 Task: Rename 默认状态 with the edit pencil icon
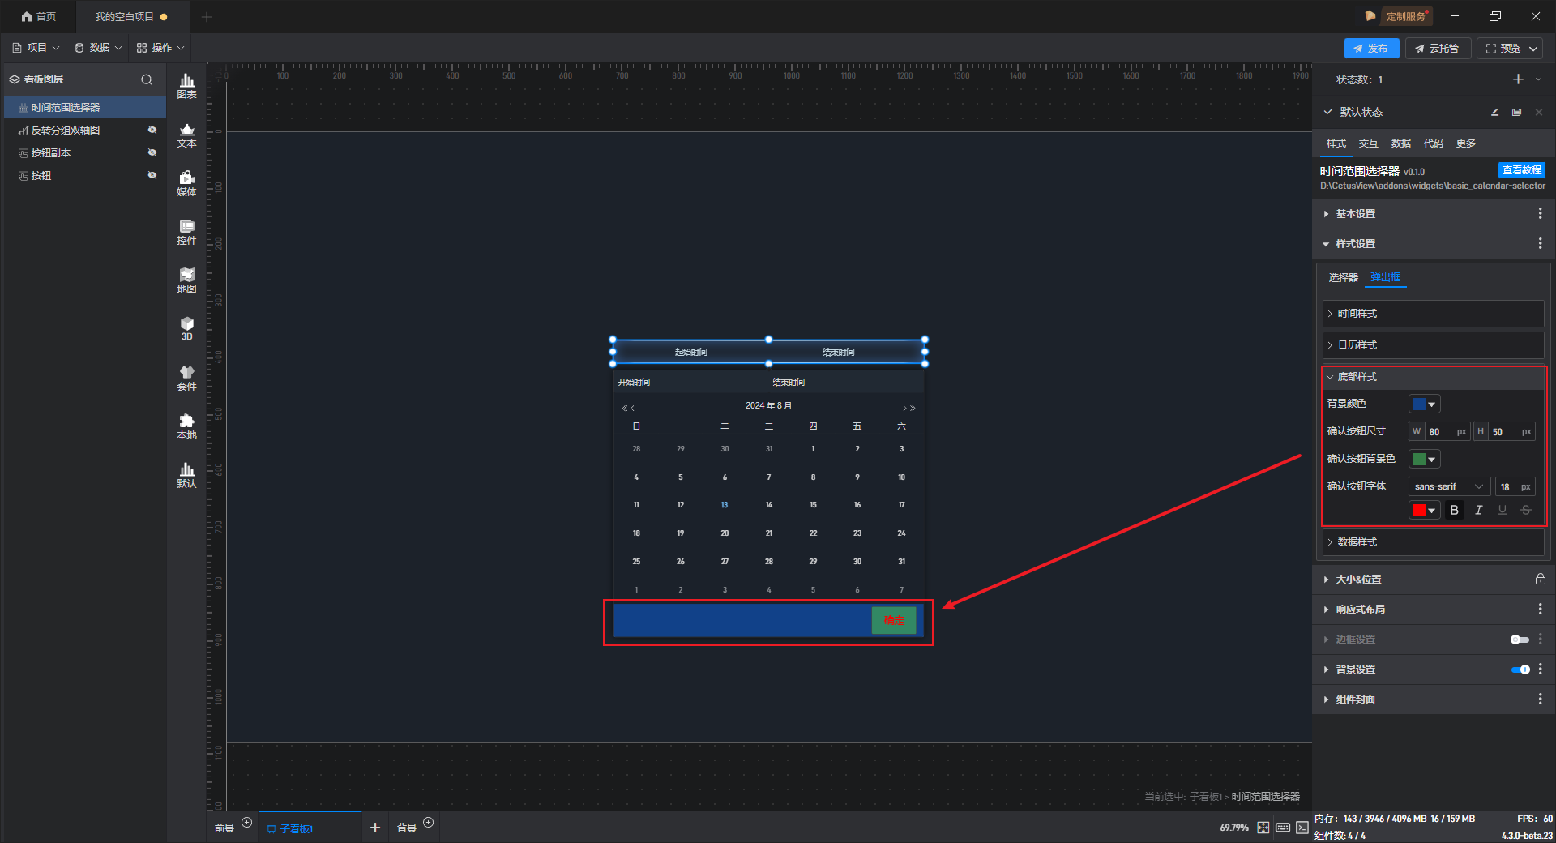pos(1494,112)
